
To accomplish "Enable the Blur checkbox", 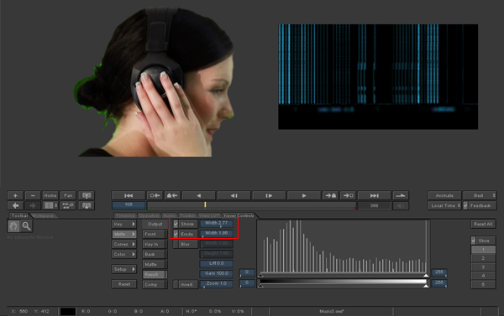I will click(x=176, y=244).
